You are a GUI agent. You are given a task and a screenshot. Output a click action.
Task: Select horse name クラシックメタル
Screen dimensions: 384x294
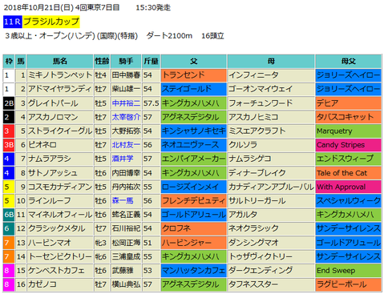pos(57,228)
